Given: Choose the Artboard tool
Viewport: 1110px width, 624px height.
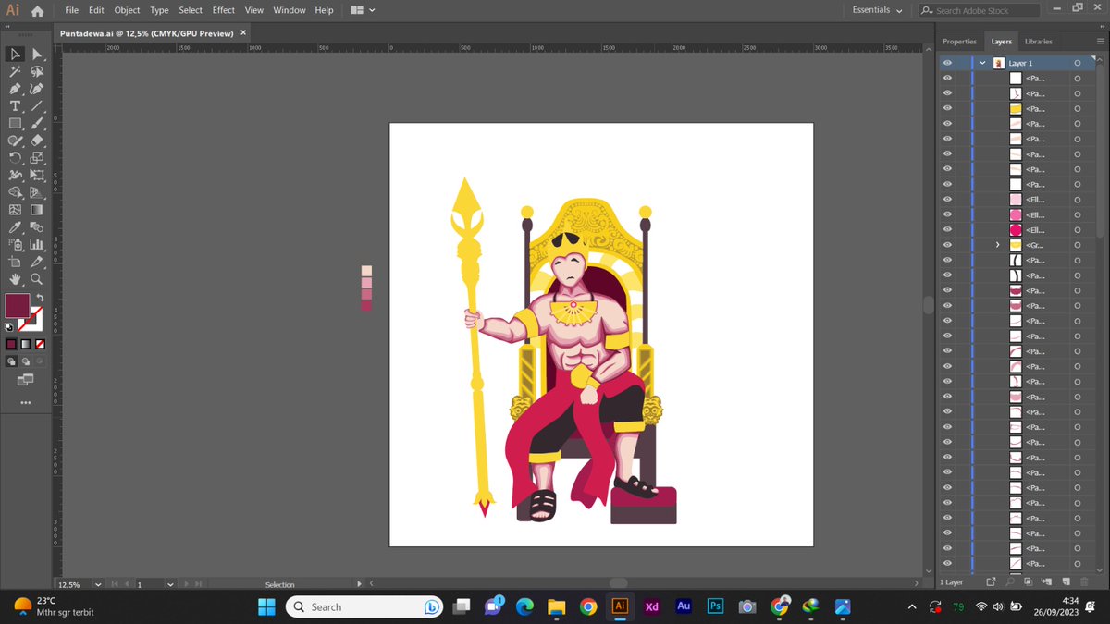Looking at the screenshot, I should pyautogui.click(x=16, y=262).
